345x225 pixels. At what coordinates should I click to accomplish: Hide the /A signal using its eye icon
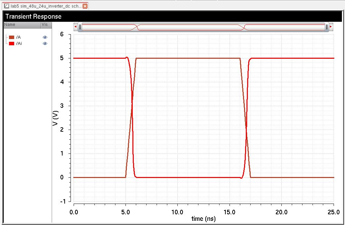point(45,37)
